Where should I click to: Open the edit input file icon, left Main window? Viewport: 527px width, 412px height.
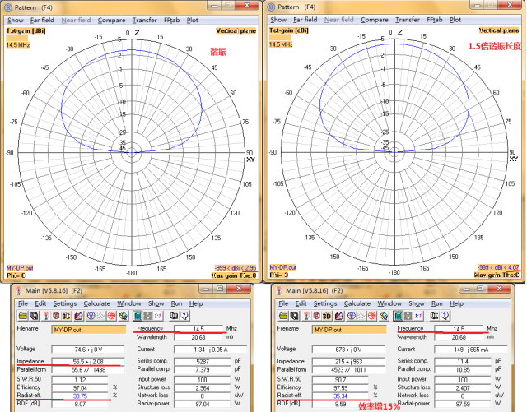pos(79,316)
